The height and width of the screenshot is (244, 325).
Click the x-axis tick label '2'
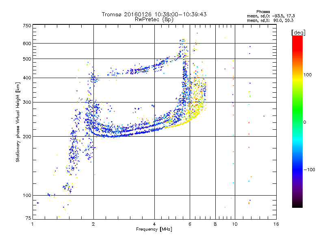93,224
